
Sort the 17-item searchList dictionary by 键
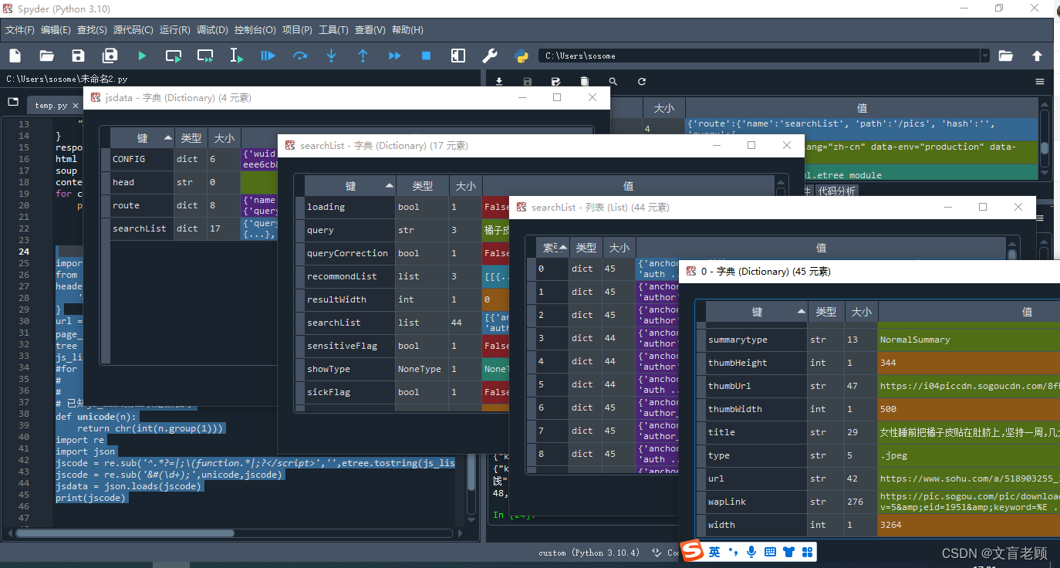click(x=351, y=186)
